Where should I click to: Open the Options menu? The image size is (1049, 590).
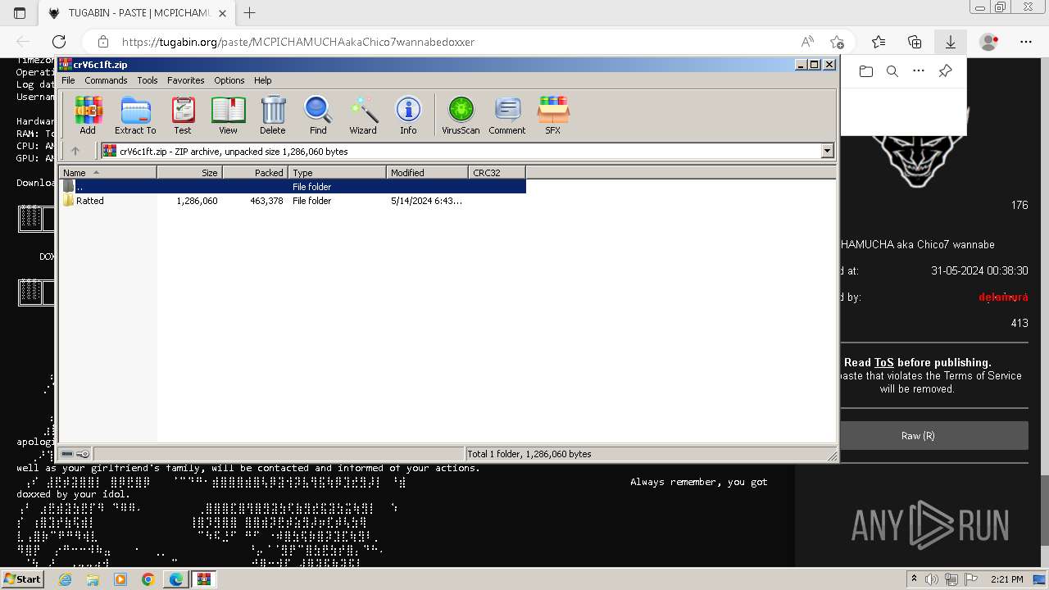pyautogui.click(x=229, y=80)
